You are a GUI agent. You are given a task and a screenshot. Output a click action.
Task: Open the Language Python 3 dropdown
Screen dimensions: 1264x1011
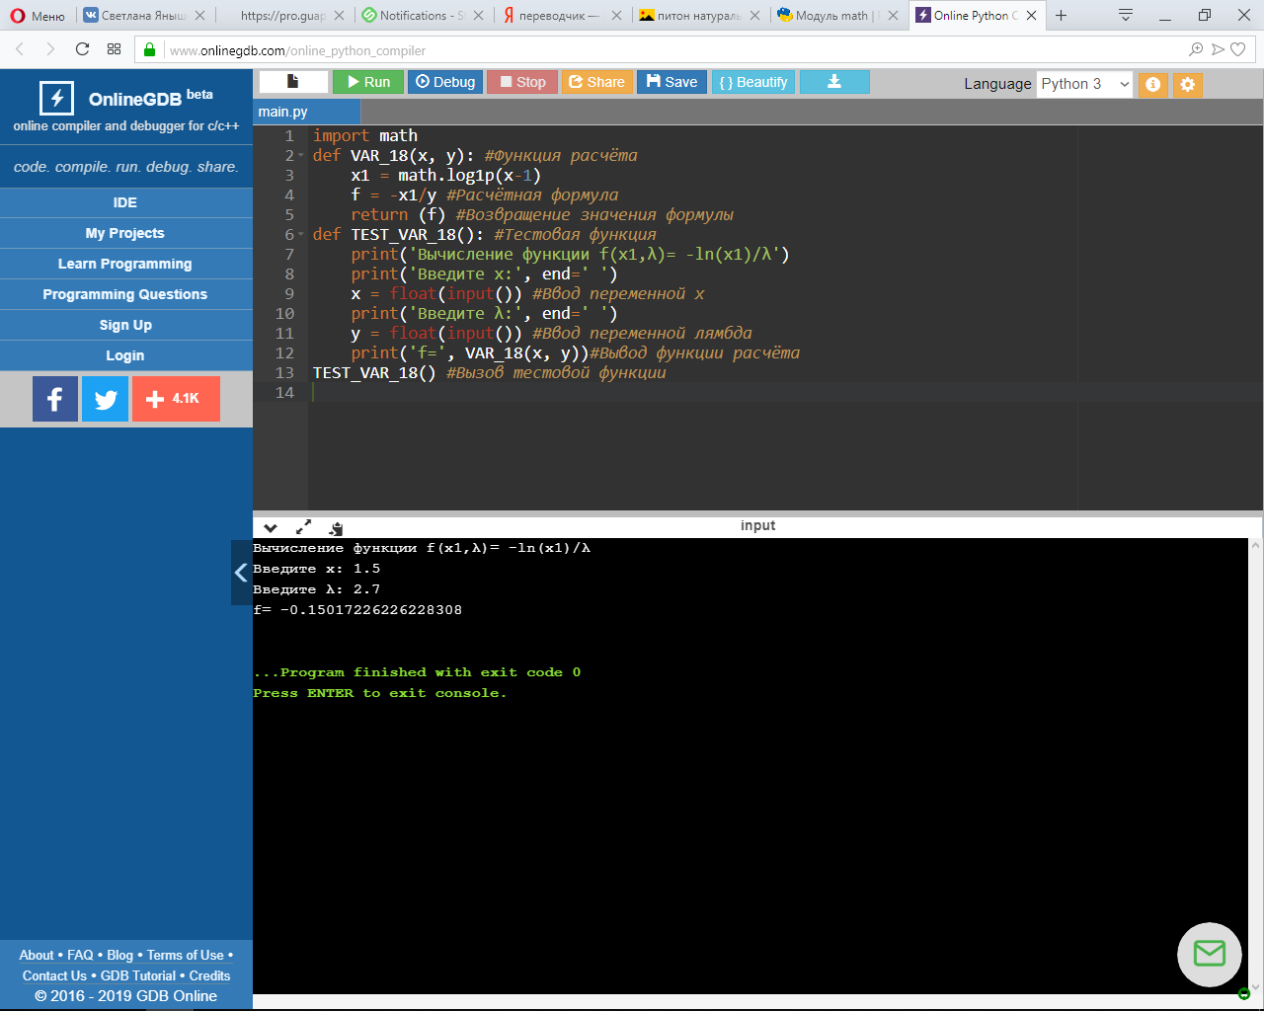[x=1084, y=84]
